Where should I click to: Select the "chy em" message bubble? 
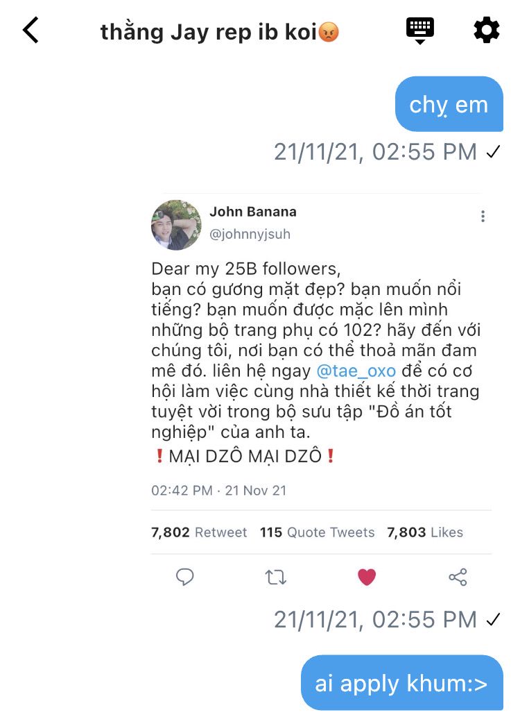[x=449, y=104]
